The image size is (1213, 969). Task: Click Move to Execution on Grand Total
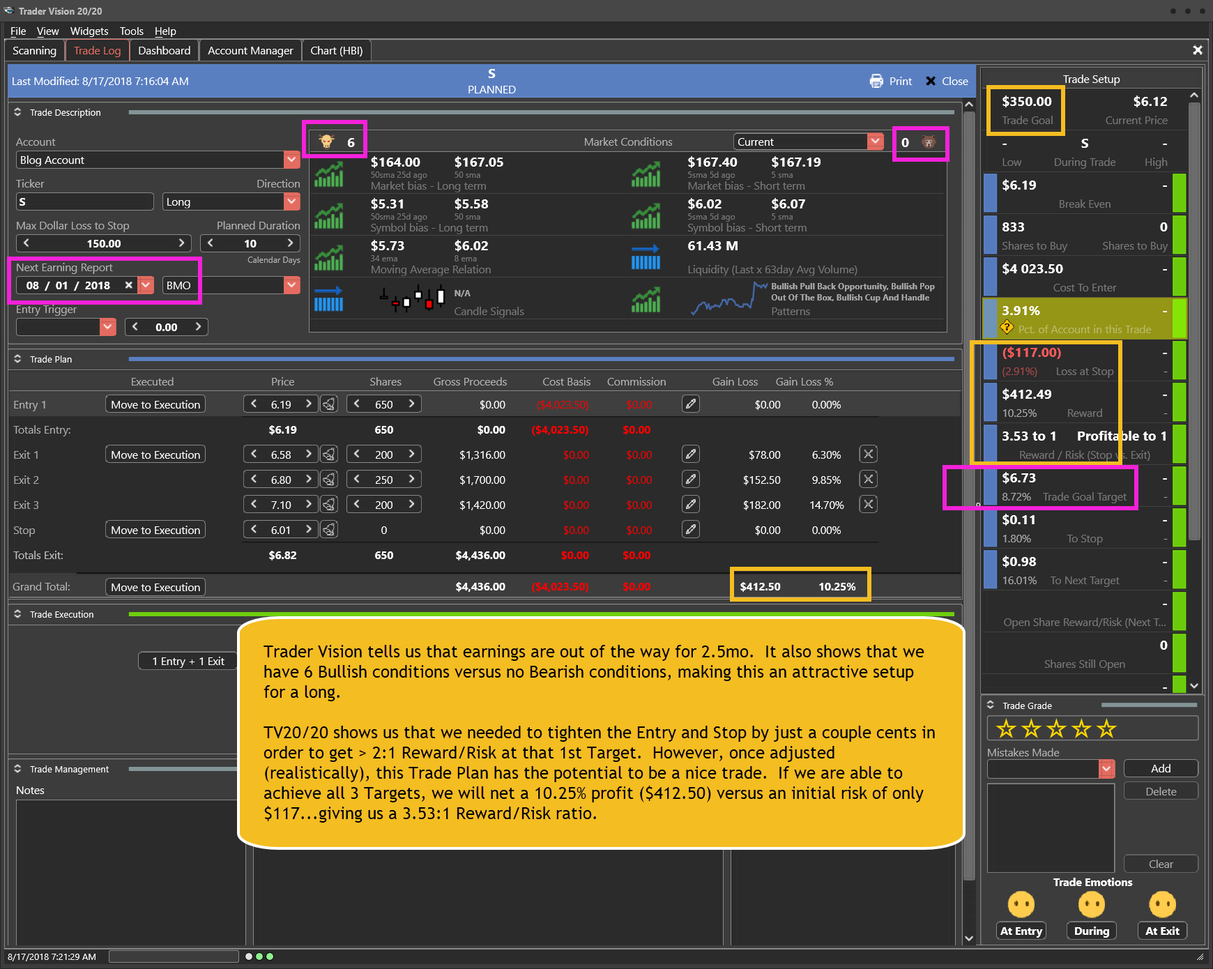(155, 587)
